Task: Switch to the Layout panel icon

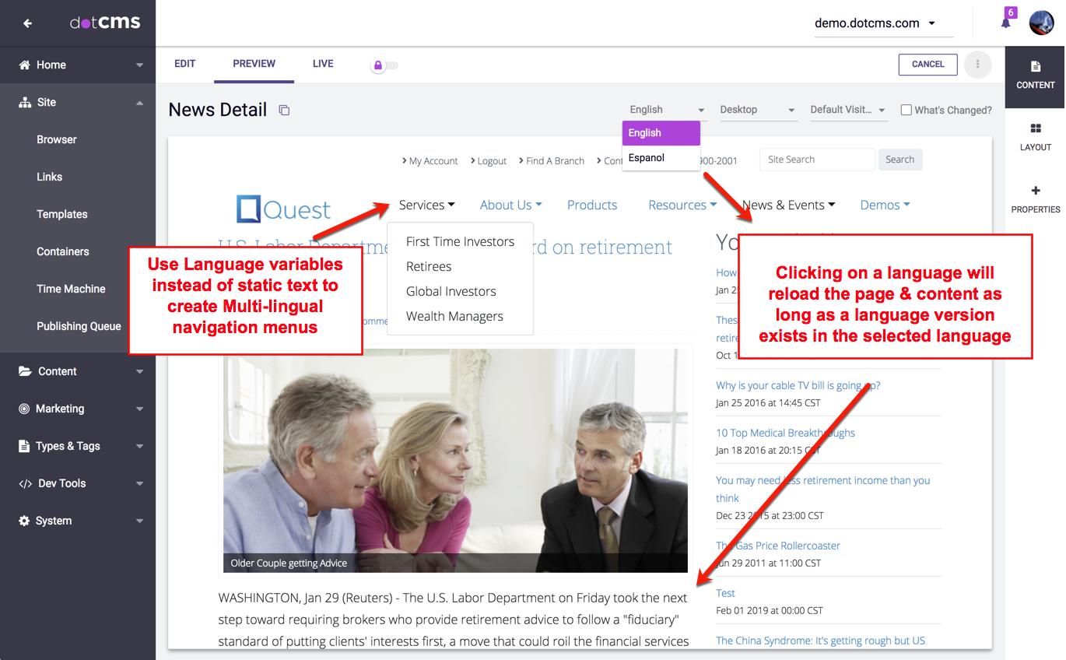Action: click(x=1035, y=137)
